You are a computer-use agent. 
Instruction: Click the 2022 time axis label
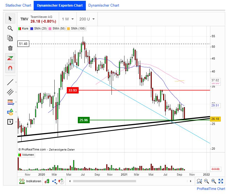click(206, 174)
